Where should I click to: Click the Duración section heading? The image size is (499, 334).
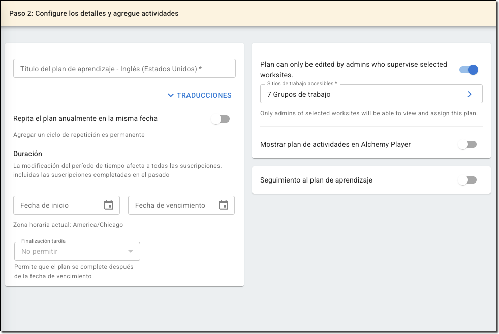coord(27,154)
